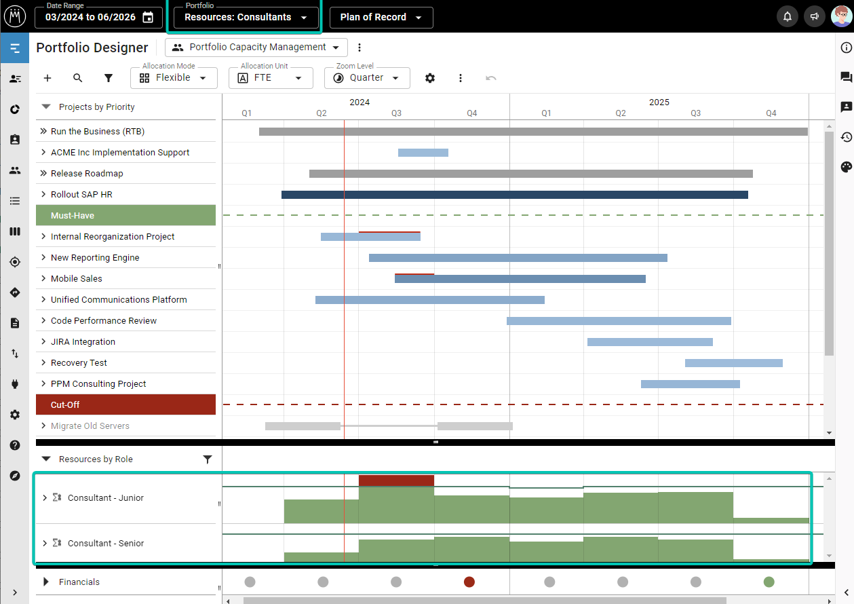The height and width of the screenshot is (604, 854).
Task: Open the Zoom Level dropdown
Action: (367, 78)
